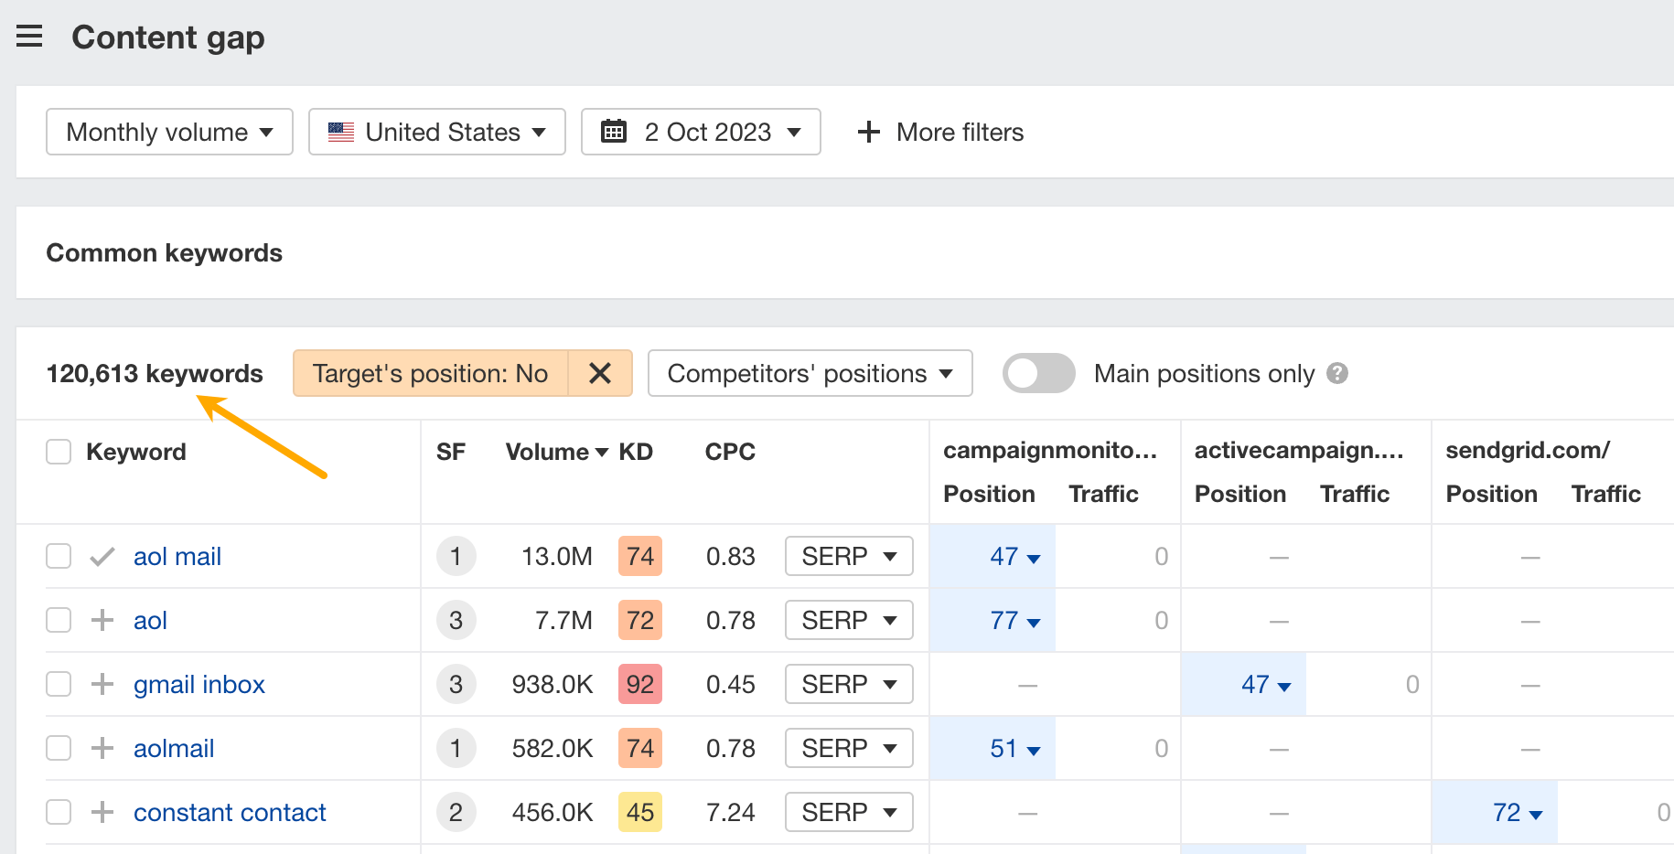Open the Competitors' positions dropdown
The image size is (1674, 854).
(x=809, y=373)
